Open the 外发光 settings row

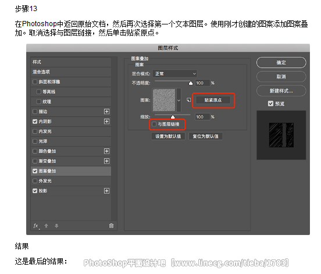[x=71, y=181]
